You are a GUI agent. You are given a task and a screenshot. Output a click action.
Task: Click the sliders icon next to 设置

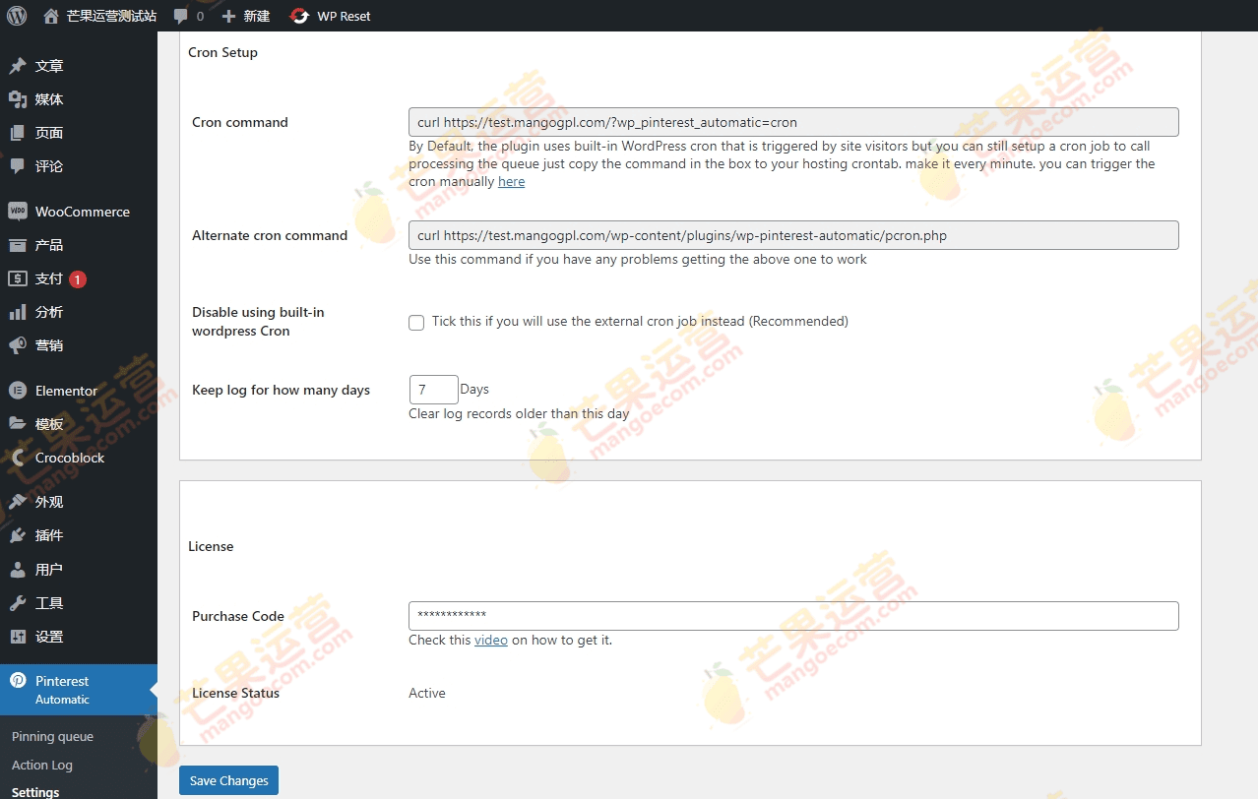(18, 637)
